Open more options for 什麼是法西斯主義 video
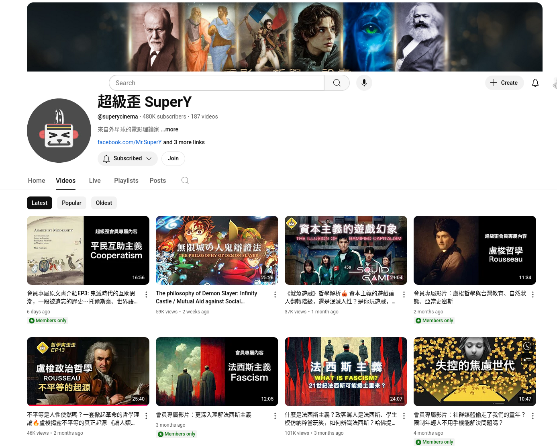 [x=404, y=416]
